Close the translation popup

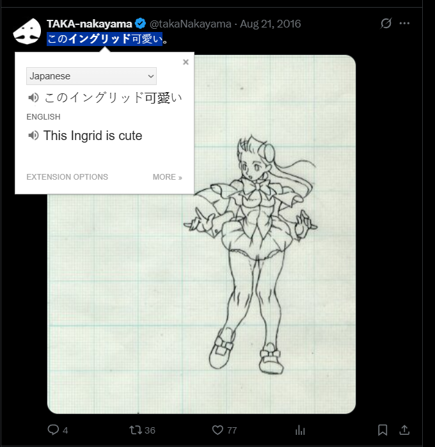186,62
